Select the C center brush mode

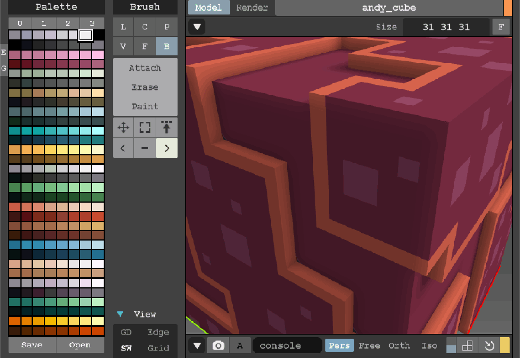tap(145, 27)
